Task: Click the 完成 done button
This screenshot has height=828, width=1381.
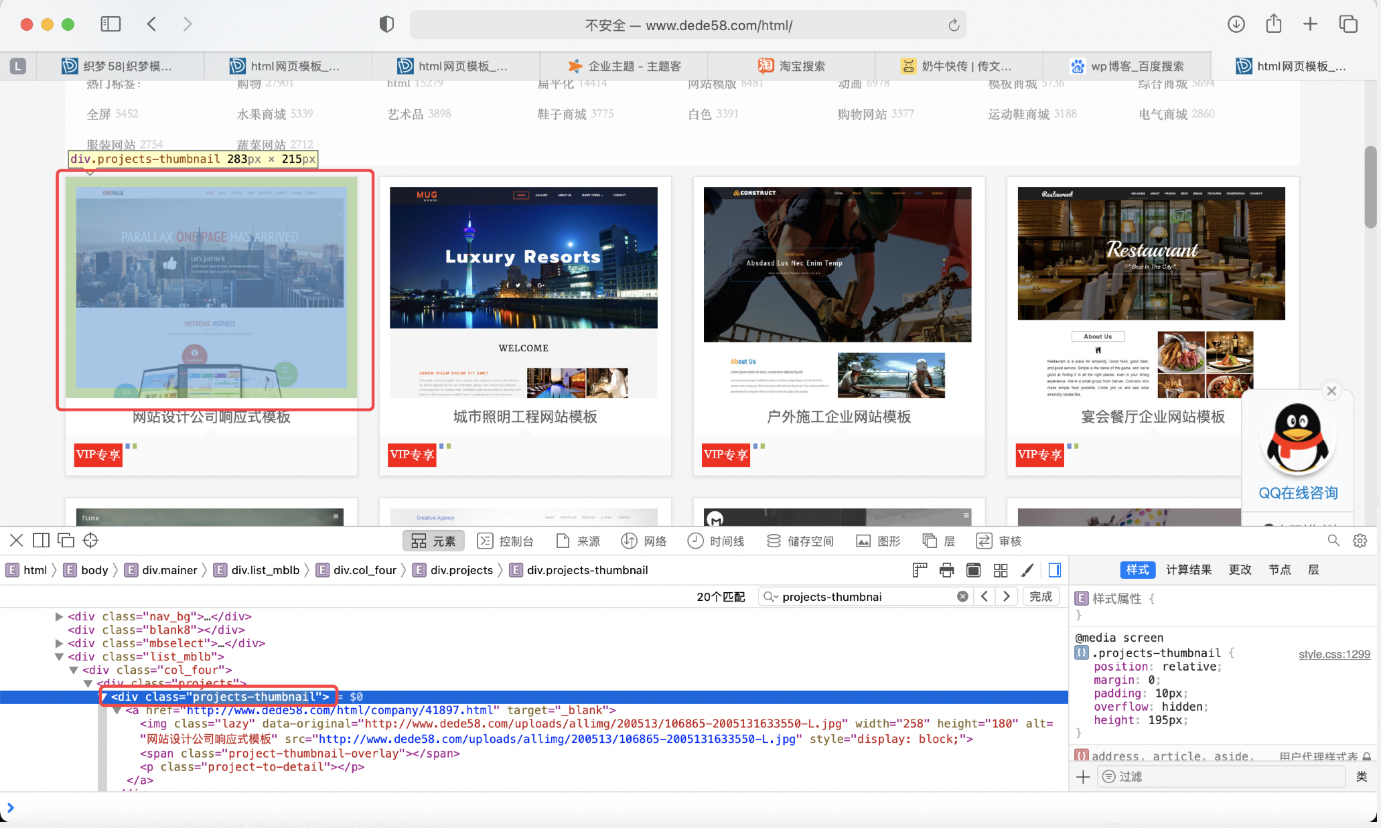Action: (x=1041, y=596)
